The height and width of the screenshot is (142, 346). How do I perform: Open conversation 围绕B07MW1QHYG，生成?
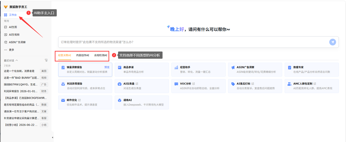coord(20,84)
